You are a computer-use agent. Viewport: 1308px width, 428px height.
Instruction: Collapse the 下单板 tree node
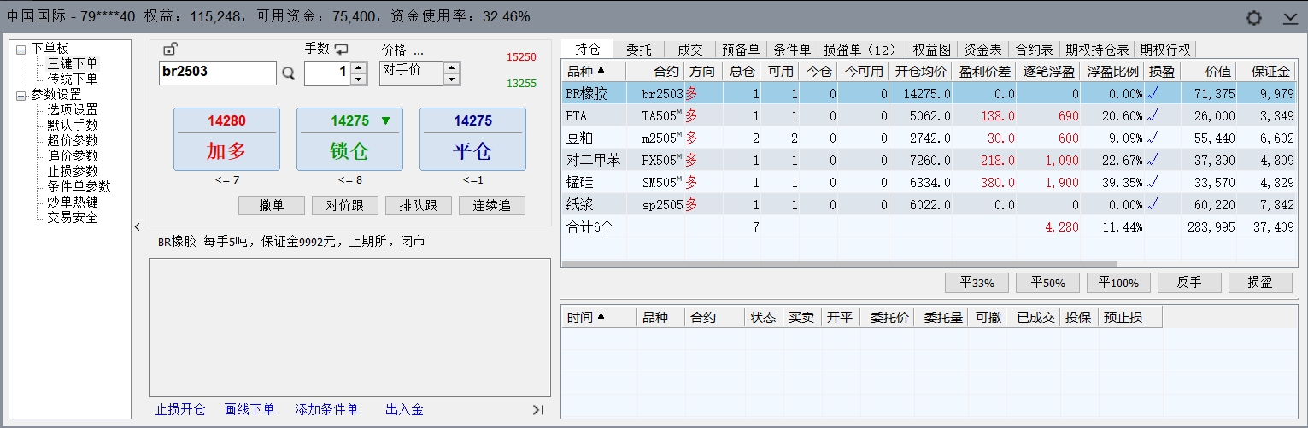point(21,49)
